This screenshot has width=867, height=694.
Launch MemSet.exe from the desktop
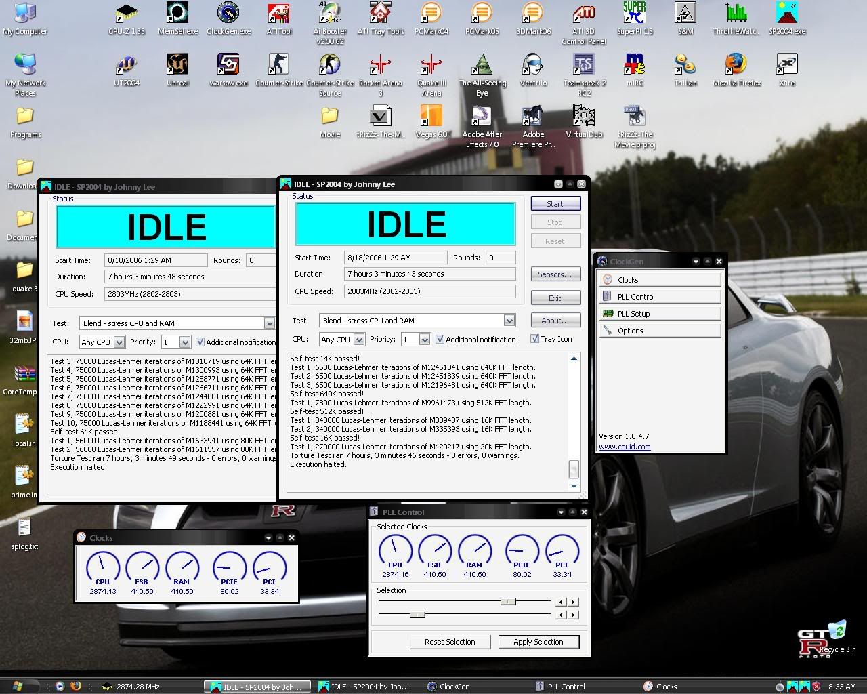coord(178,18)
